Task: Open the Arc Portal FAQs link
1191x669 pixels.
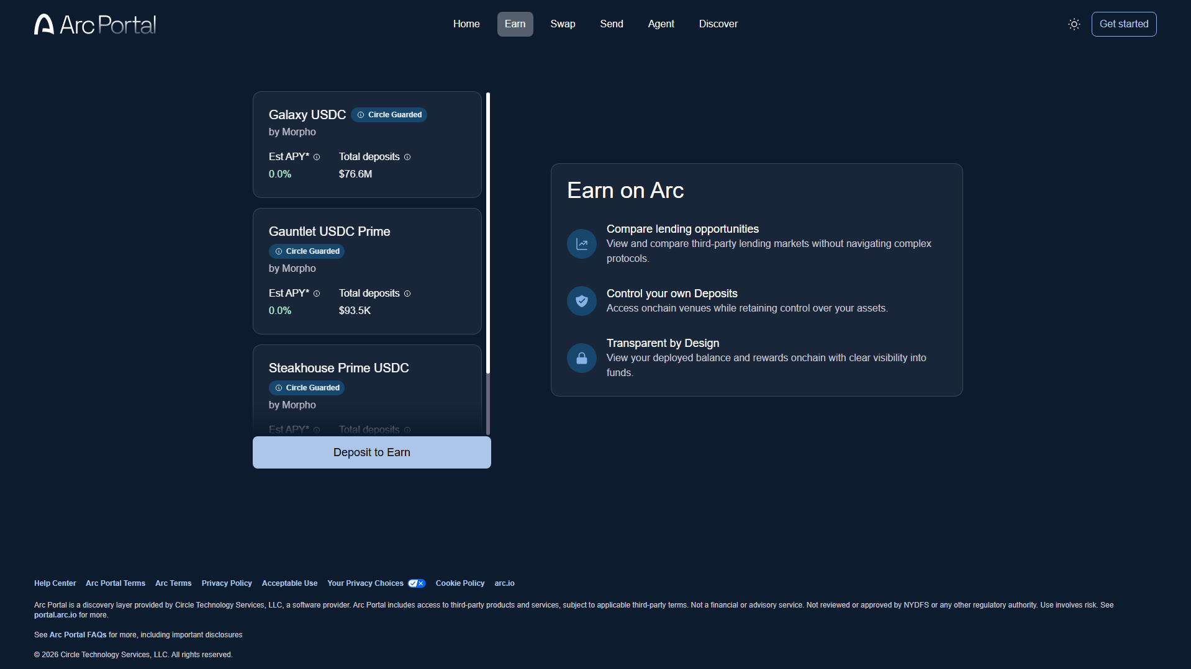Action: coord(78,635)
